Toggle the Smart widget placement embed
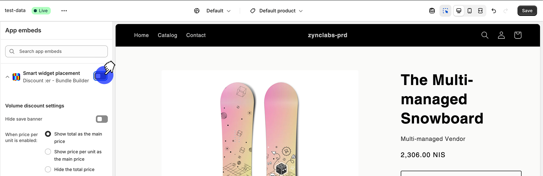The height and width of the screenshot is (176, 543). 101,76
